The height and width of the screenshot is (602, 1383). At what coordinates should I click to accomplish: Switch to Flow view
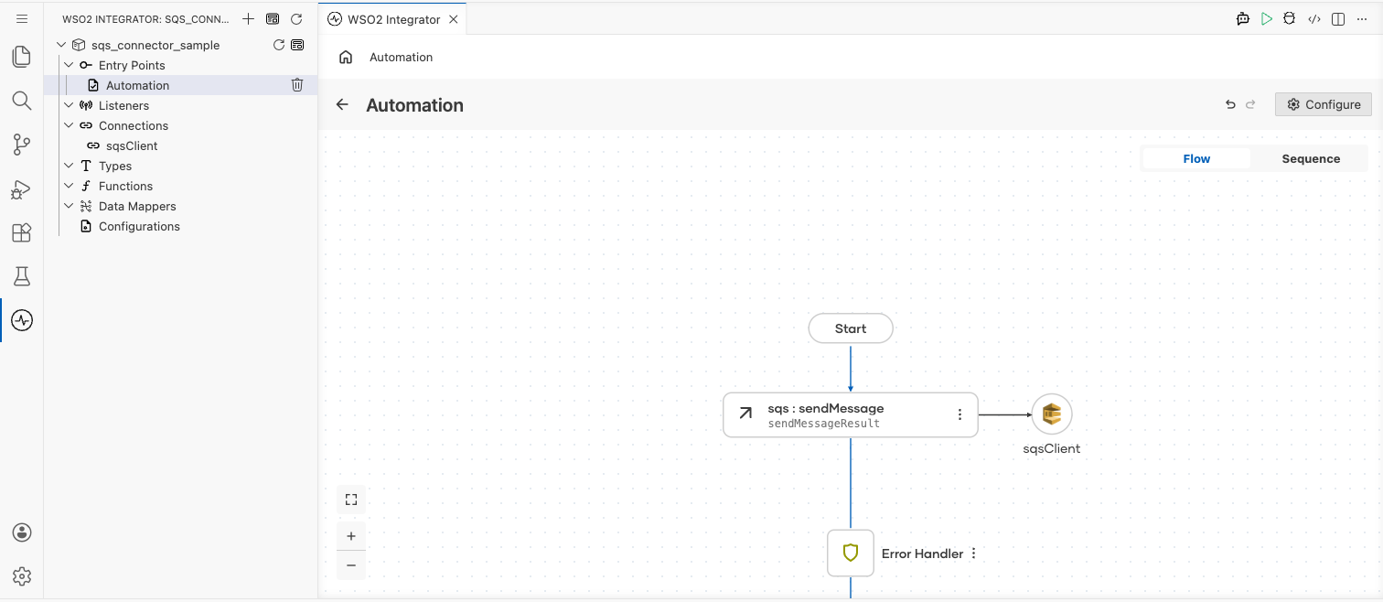(1196, 158)
